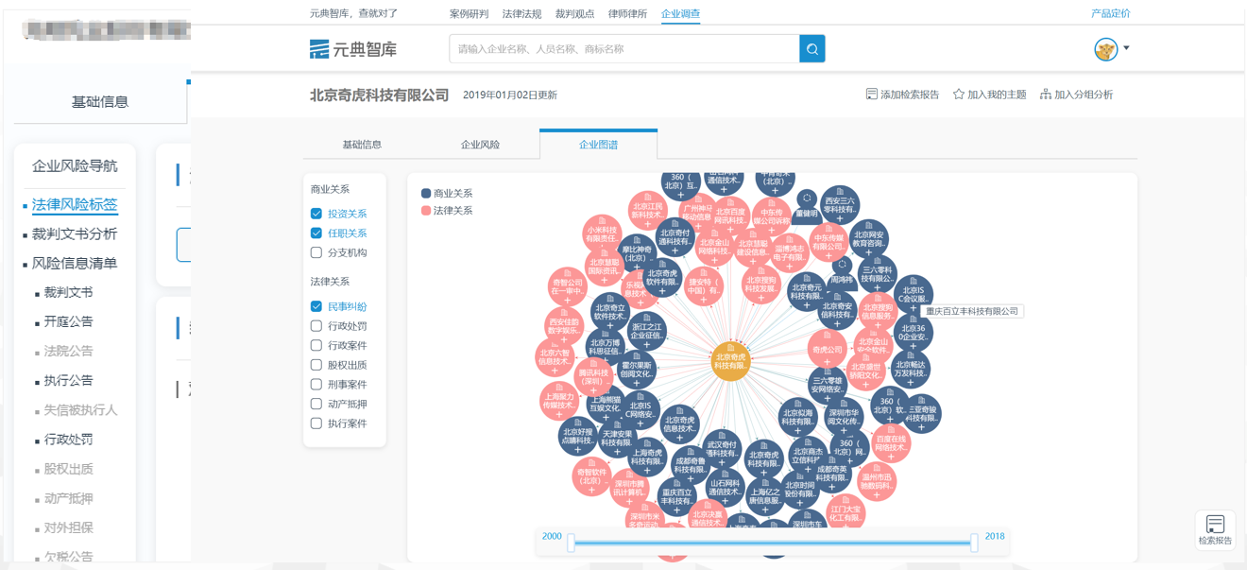
Task: Open 法律风险标签 in the background risk navigation
Action: (75, 205)
